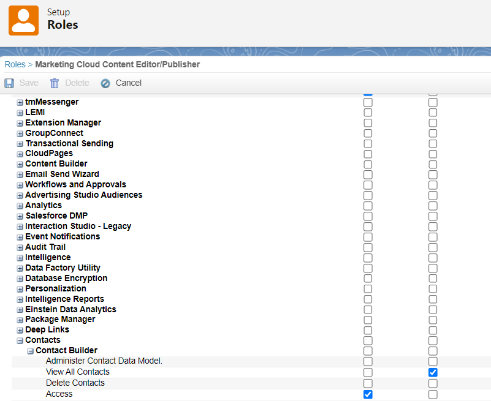491x401 pixels.
Task: Click the Cancel circle icon
Action: pos(105,83)
